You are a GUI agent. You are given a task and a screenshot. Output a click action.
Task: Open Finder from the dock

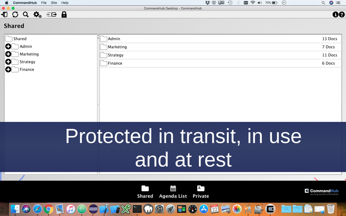pos(15,209)
